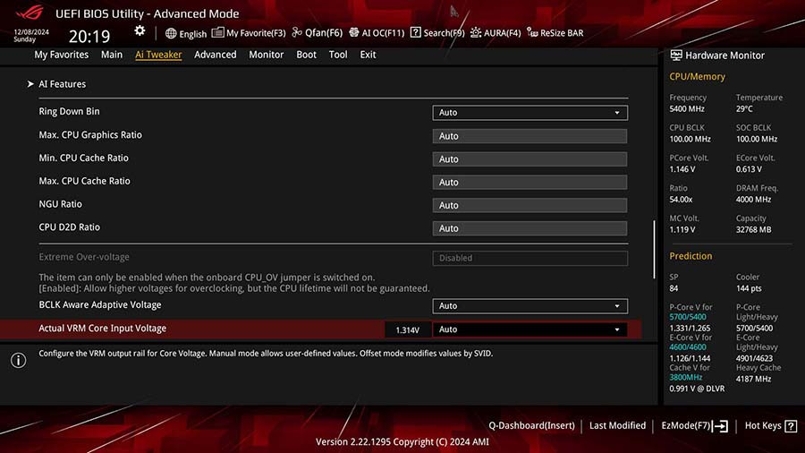
Task: Click the 3800MHz cache link text
Action: [x=685, y=378]
